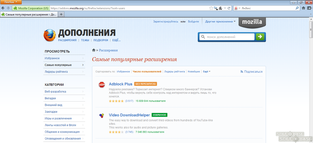Click the Расширения breadcrumb link
This screenshot has width=313, height=143.
click(x=108, y=50)
